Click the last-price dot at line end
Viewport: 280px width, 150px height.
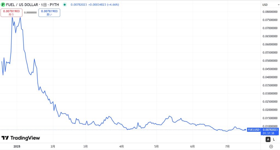pos(245,130)
